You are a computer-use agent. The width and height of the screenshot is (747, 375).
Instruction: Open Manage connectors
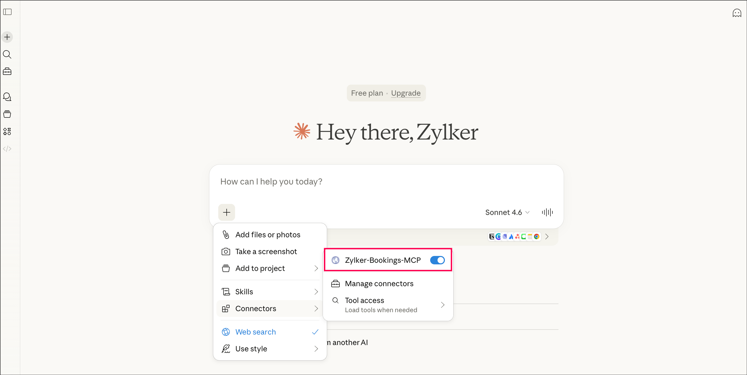pos(379,284)
